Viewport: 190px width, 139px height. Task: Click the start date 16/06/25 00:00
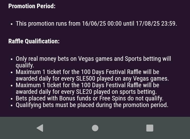pyautogui.click(x=102, y=24)
